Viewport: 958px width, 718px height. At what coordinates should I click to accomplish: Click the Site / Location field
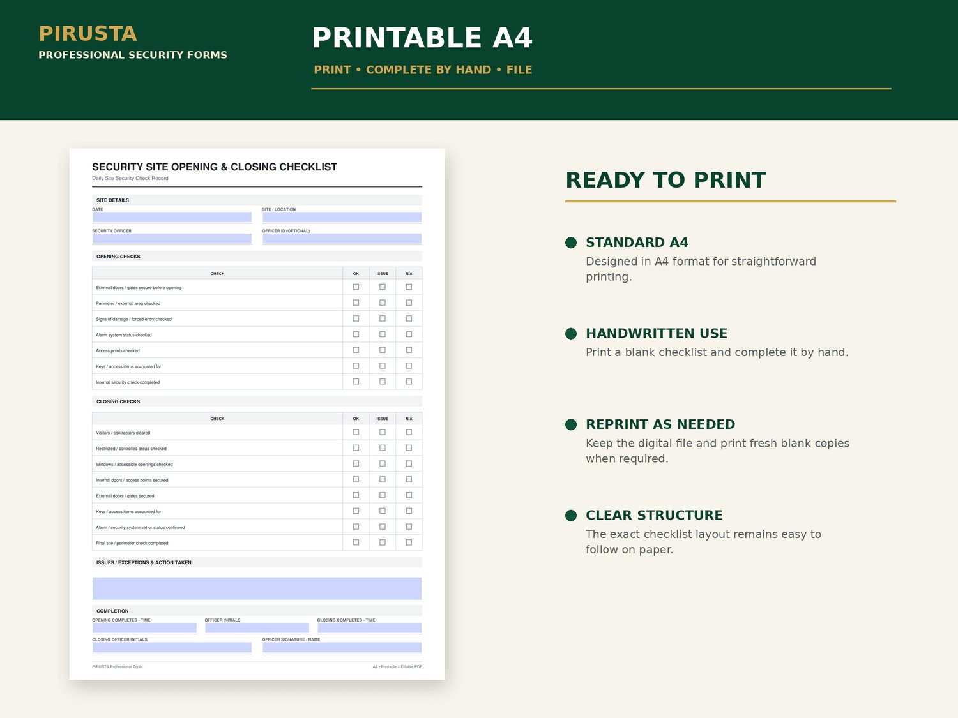pos(342,217)
